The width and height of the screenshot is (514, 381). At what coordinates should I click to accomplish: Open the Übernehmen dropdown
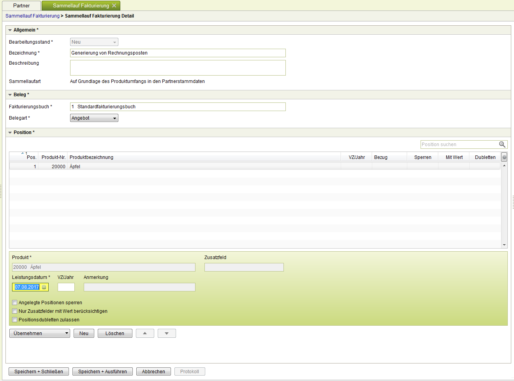point(40,333)
